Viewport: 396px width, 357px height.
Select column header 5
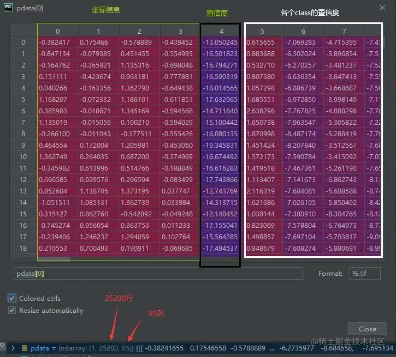[262, 31]
